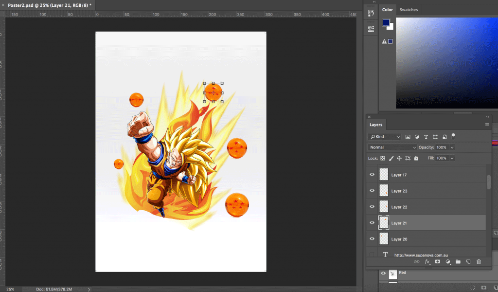
Task: Open the Normal blend mode dropdown
Action: pyautogui.click(x=392, y=147)
